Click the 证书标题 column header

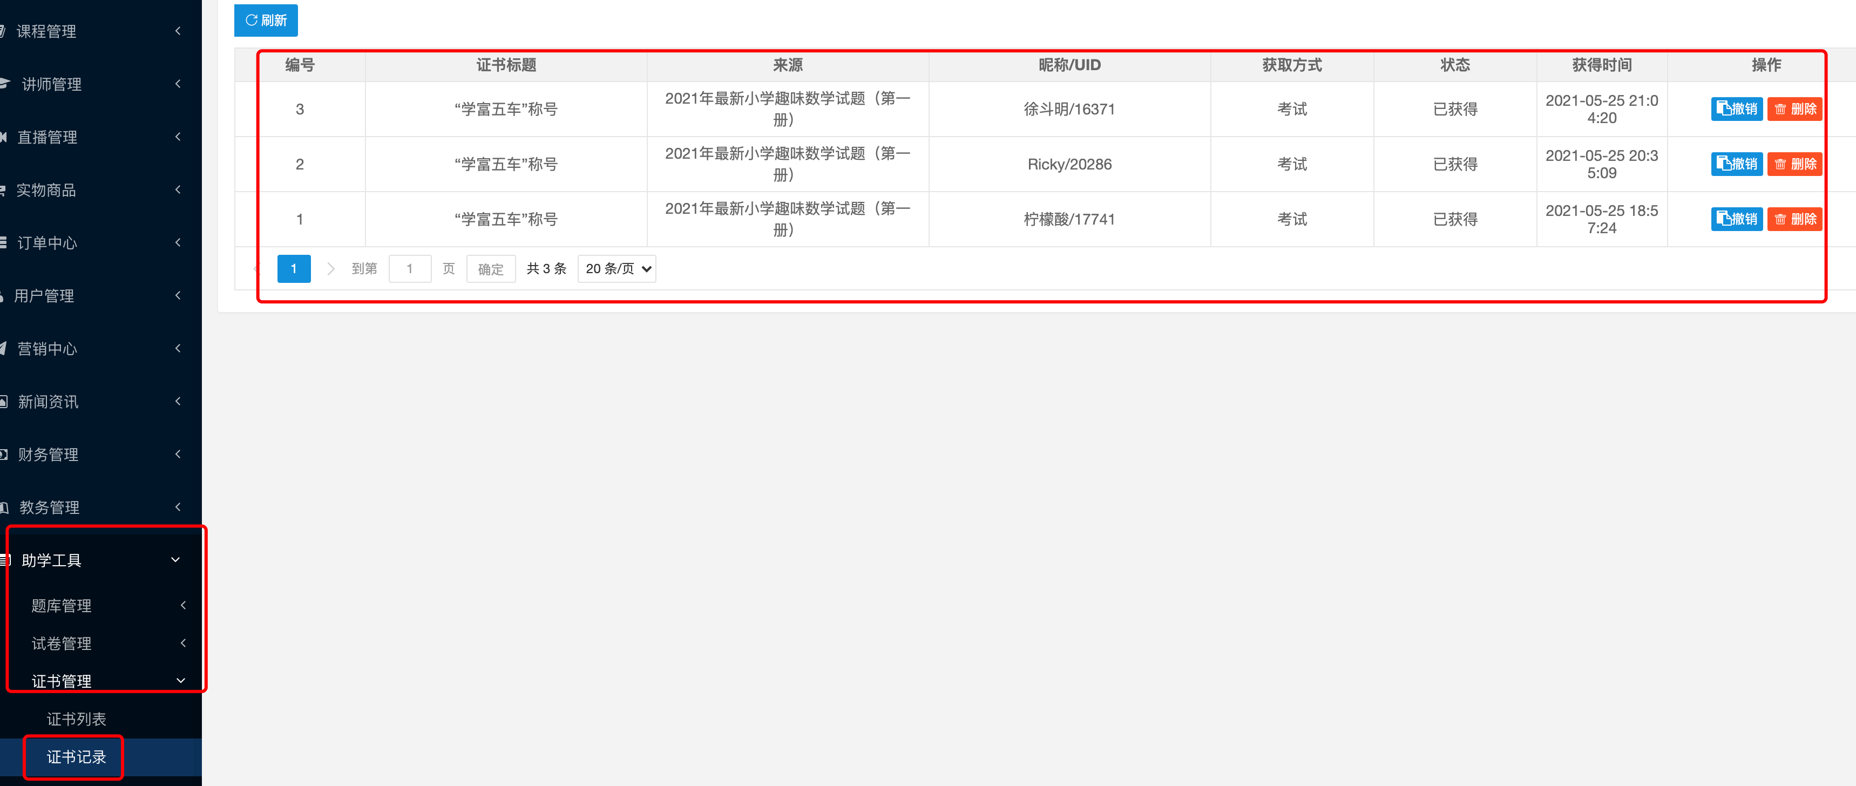(x=506, y=65)
